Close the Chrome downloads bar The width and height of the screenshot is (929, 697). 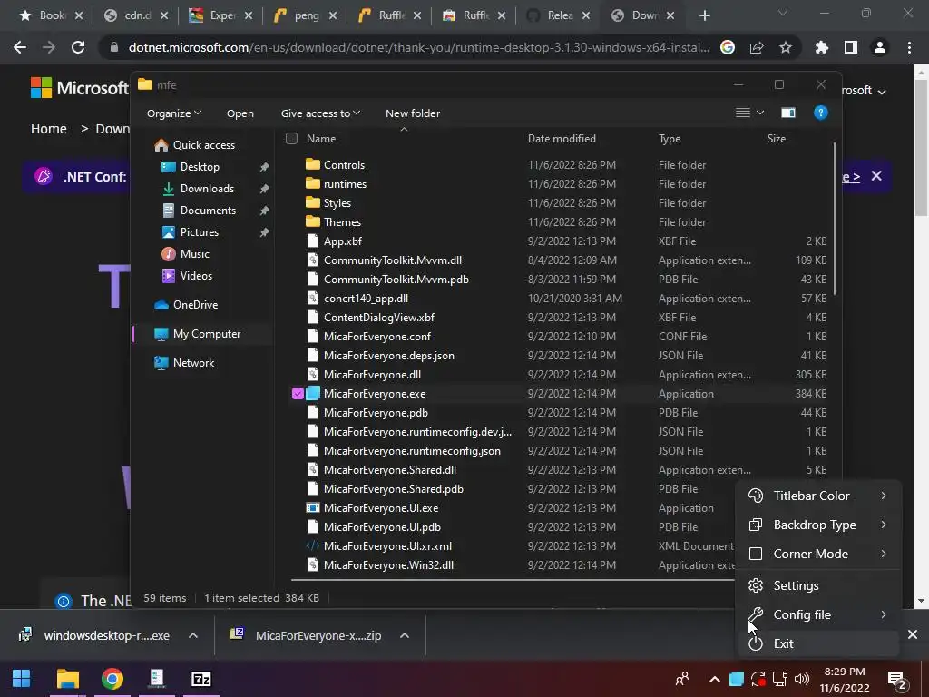[913, 634]
